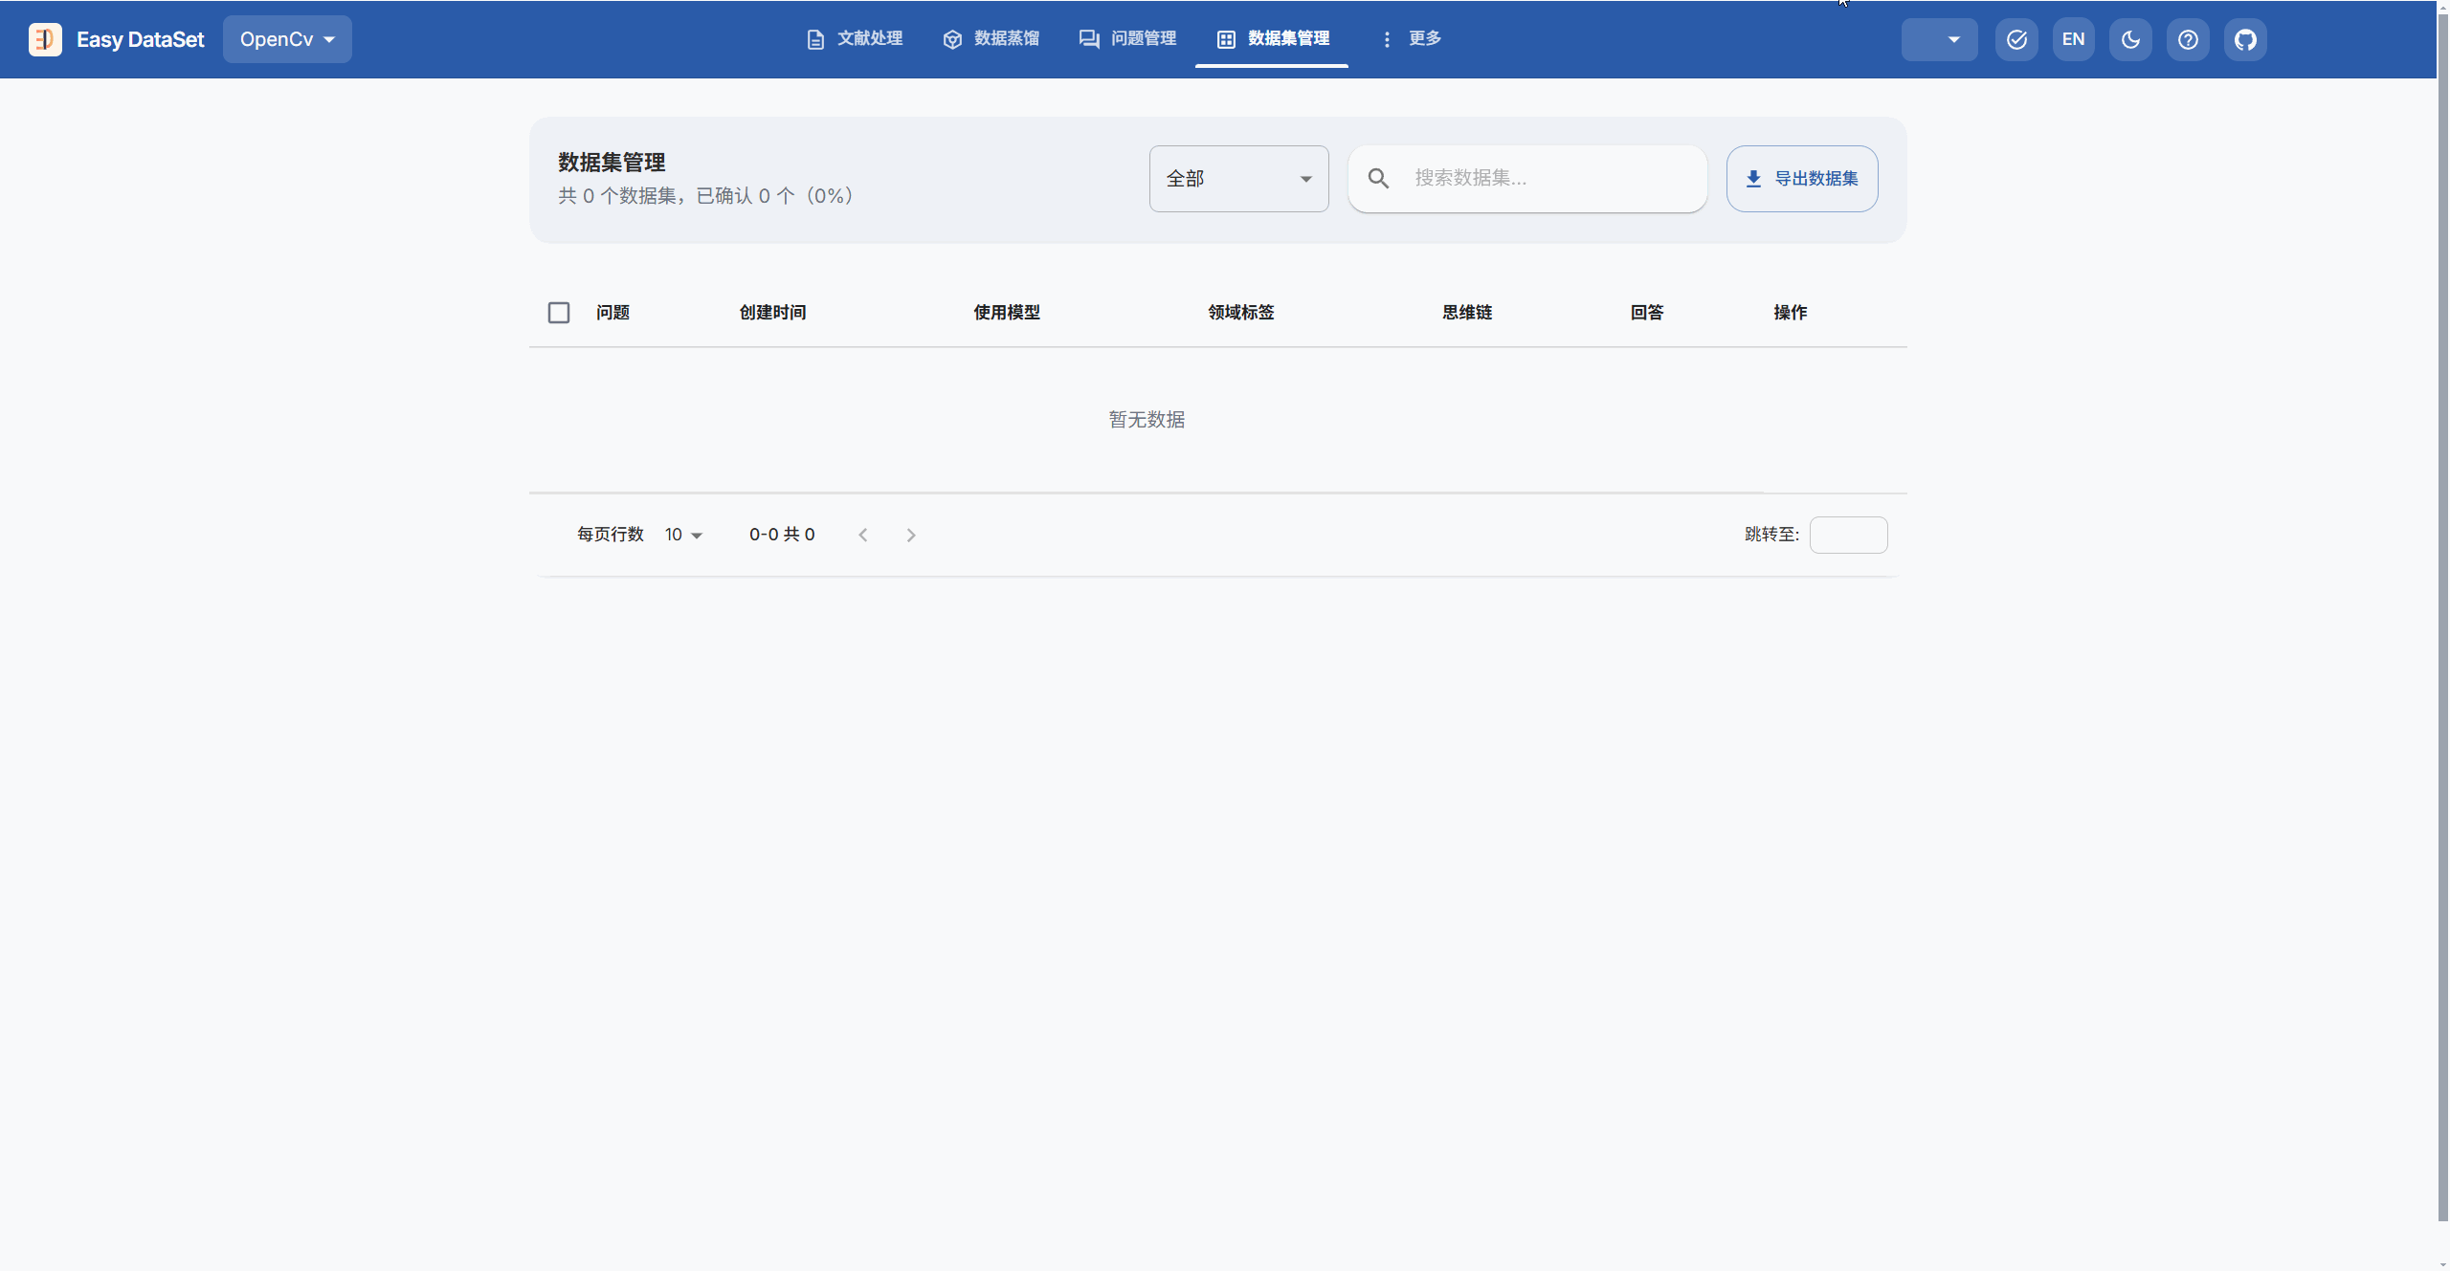Go to the next page arrow
Image resolution: width=2450 pixels, height=1271 pixels.
(x=910, y=535)
